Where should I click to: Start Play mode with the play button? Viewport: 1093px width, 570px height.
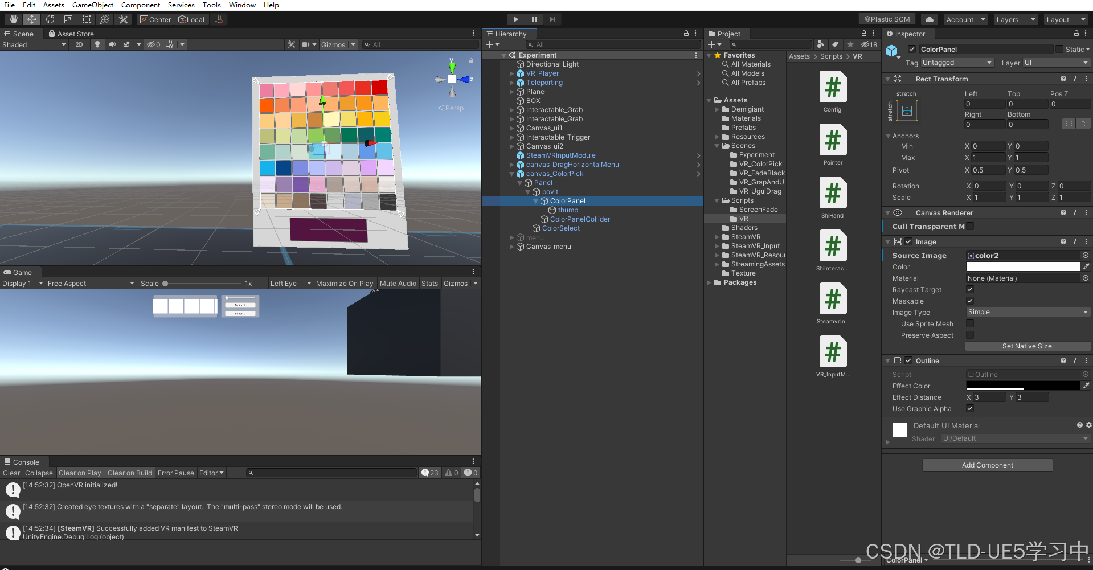tap(515, 19)
